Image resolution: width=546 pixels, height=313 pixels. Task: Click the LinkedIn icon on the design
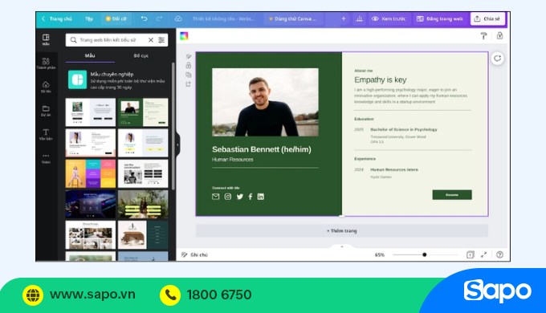(260, 197)
